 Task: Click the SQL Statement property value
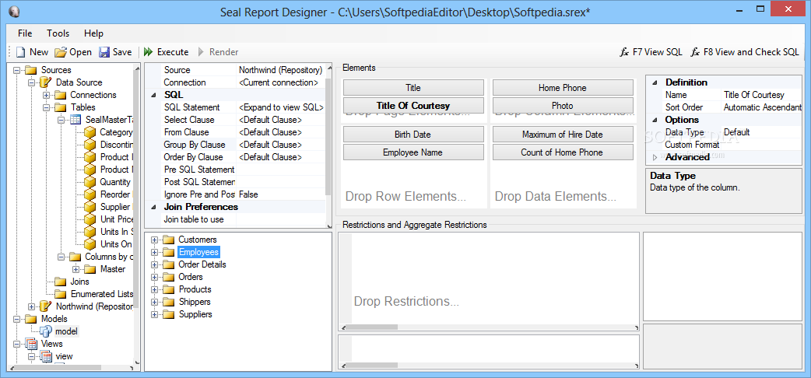(x=281, y=107)
